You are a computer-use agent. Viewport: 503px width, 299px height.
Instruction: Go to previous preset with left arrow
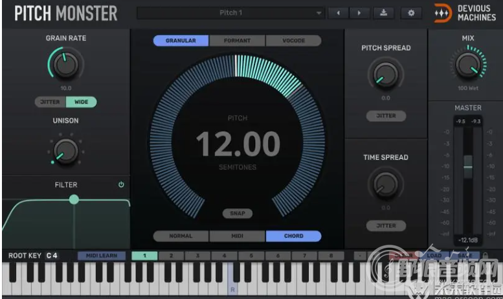coord(338,13)
